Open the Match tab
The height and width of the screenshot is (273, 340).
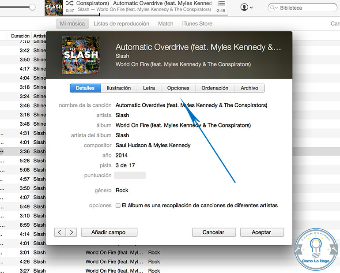coord(166,24)
